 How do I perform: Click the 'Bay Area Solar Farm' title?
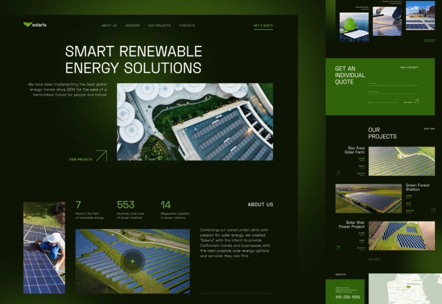click(355, 150)
